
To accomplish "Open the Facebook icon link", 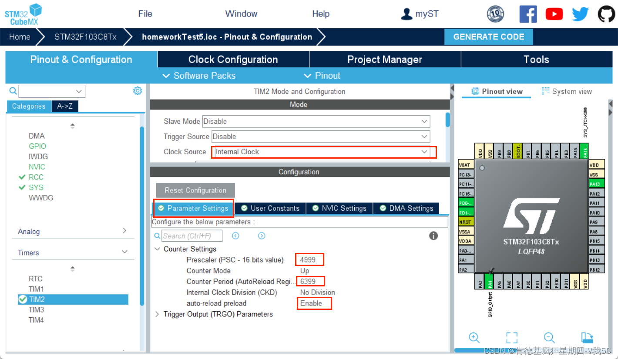I will click(x=528, y=14).
